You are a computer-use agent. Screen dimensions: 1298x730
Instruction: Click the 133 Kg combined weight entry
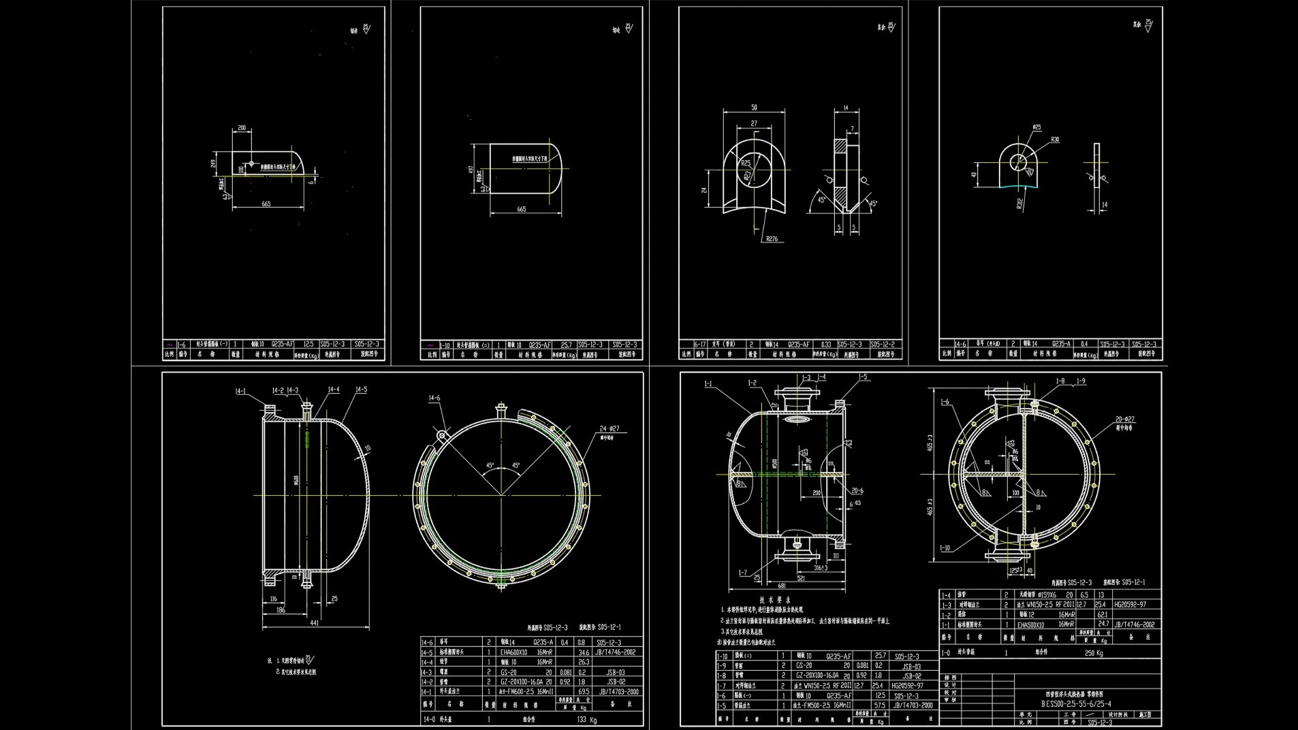[586, 720]
